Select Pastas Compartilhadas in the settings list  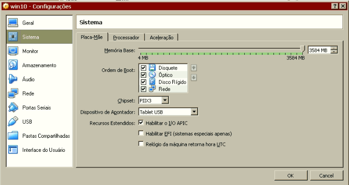pyautogui.click(x=39, y=136)
